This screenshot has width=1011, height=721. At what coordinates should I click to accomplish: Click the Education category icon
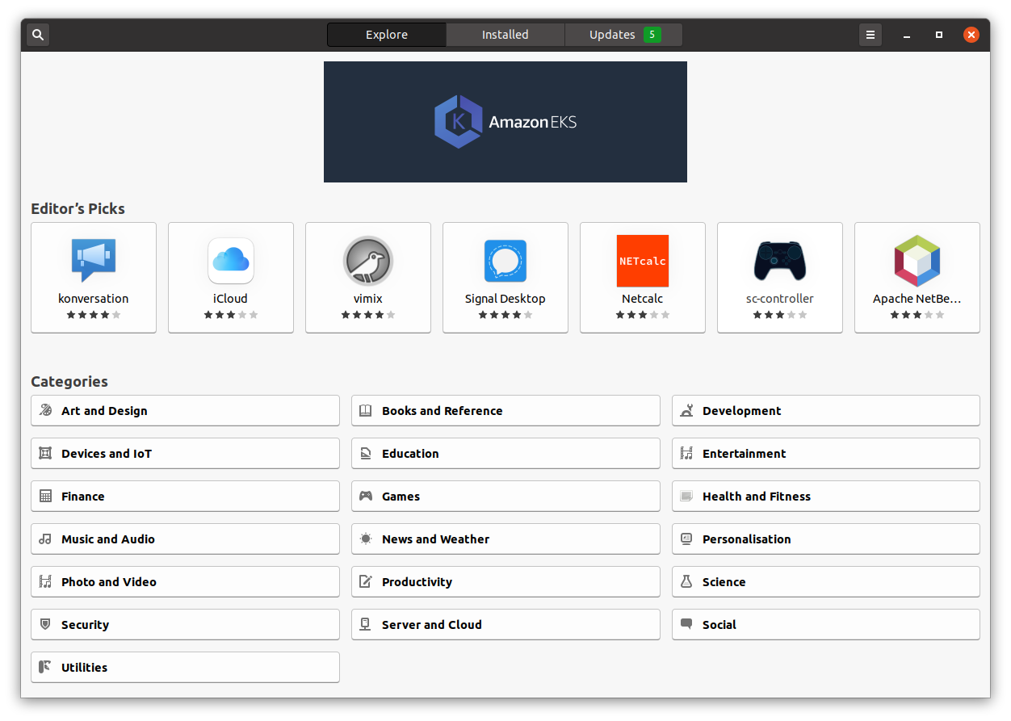pos(366,453)
